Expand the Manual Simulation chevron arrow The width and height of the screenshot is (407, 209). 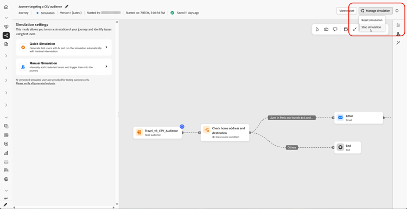106,66
